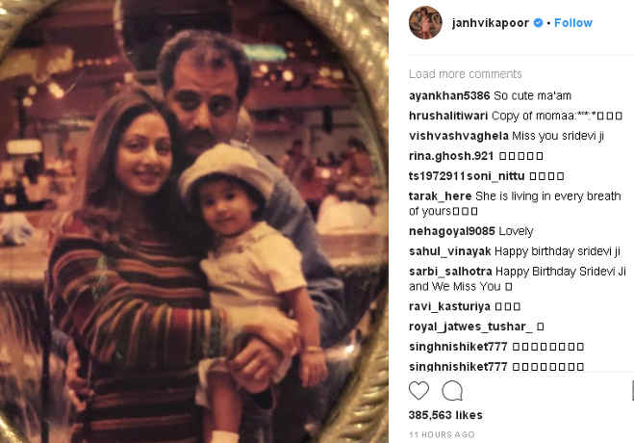The width and height of the screenshot is (634, 443).
Task: Open the comment speech bubble icon
Action: [452, 390]
